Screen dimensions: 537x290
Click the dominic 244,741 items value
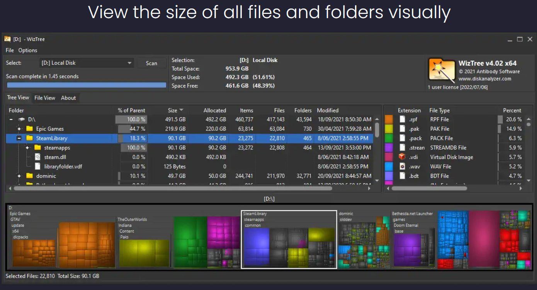coord(244,176)
